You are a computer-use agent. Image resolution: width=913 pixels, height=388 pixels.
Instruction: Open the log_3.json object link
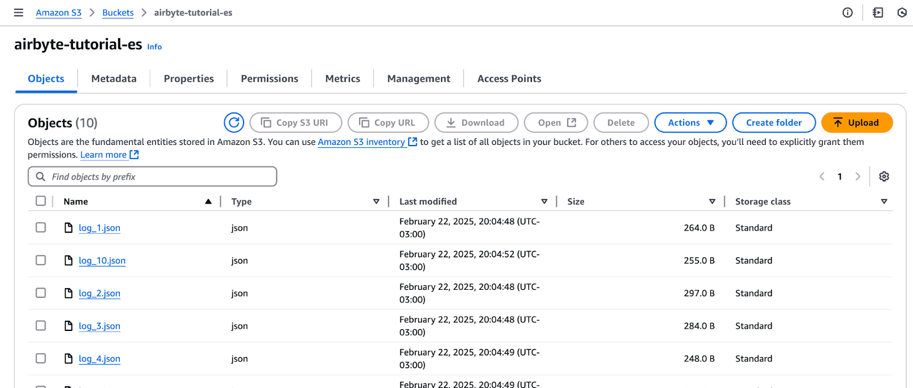[99, 326]
